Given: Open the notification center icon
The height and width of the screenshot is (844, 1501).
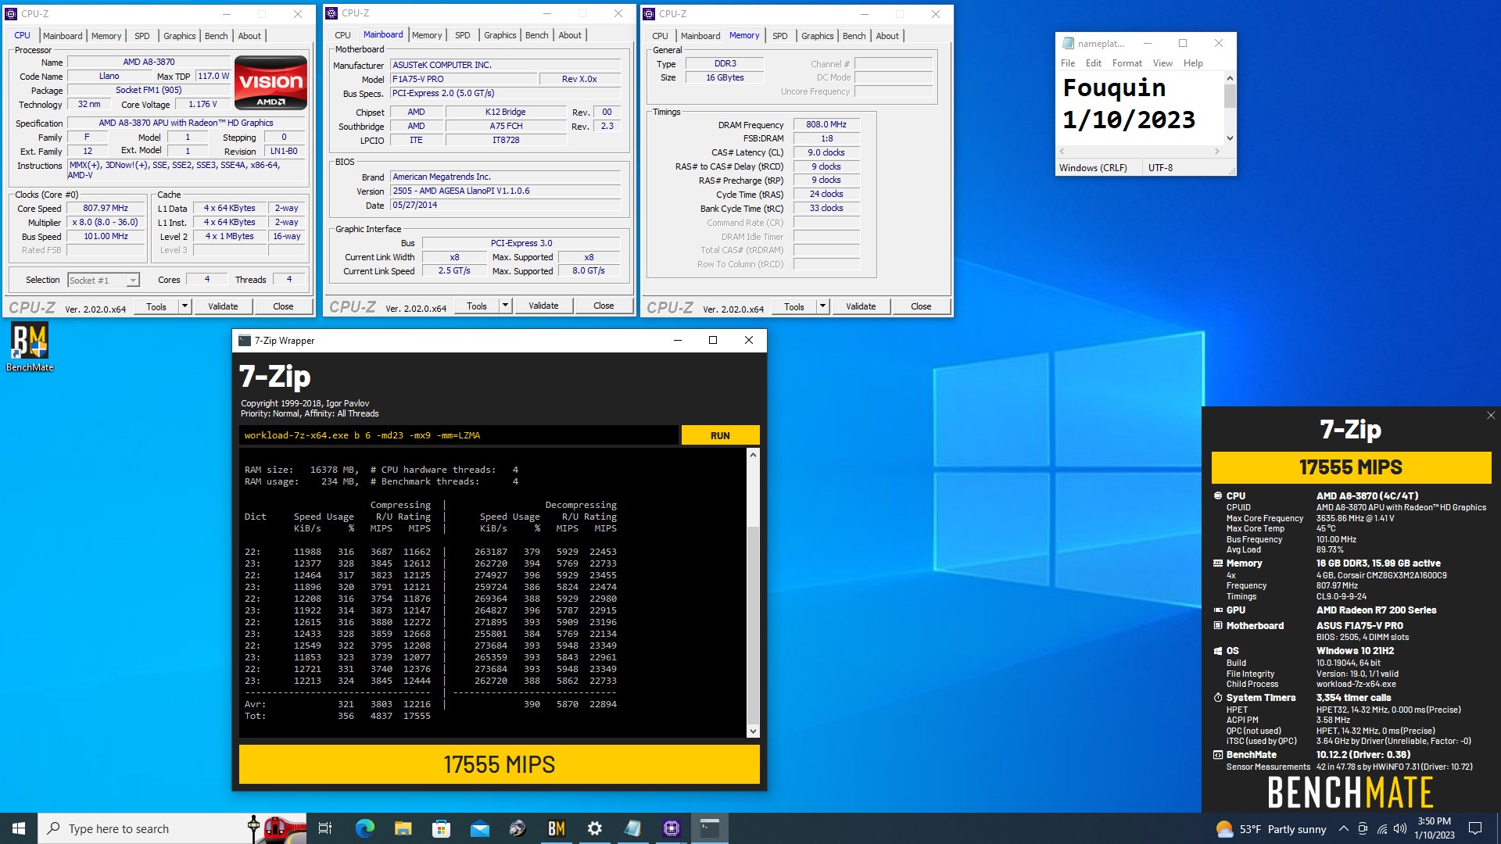Looking at the screenshot, I should tap(1475, 828).
